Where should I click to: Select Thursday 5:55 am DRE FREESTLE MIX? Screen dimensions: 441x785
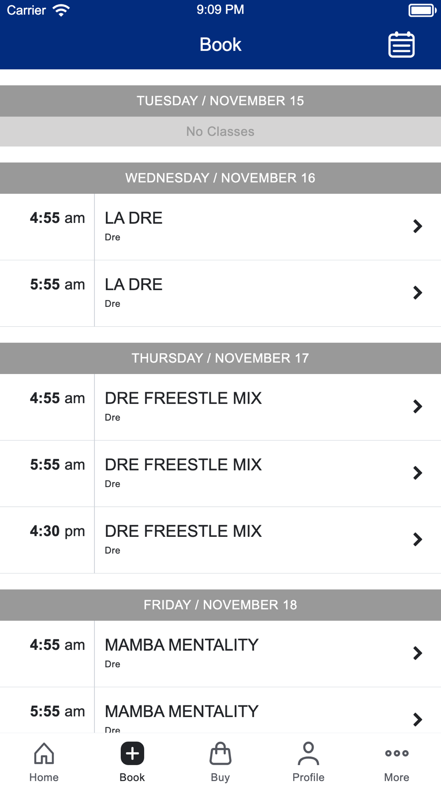click(183, 465)
